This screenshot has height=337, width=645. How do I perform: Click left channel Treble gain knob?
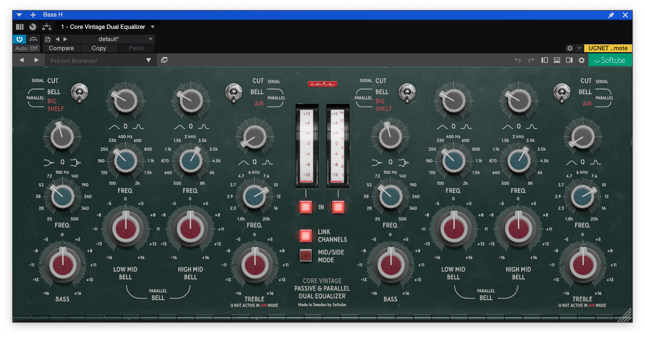pos(255,263)
